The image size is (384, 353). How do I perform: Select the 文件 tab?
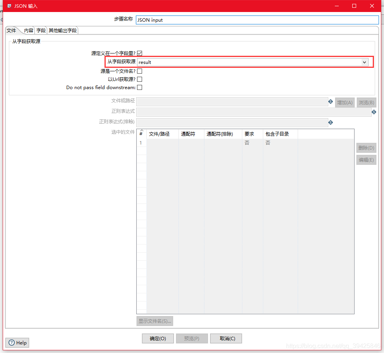pos(11,30)
